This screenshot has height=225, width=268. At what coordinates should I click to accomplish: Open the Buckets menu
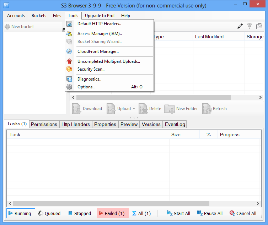tap(39, 16)
